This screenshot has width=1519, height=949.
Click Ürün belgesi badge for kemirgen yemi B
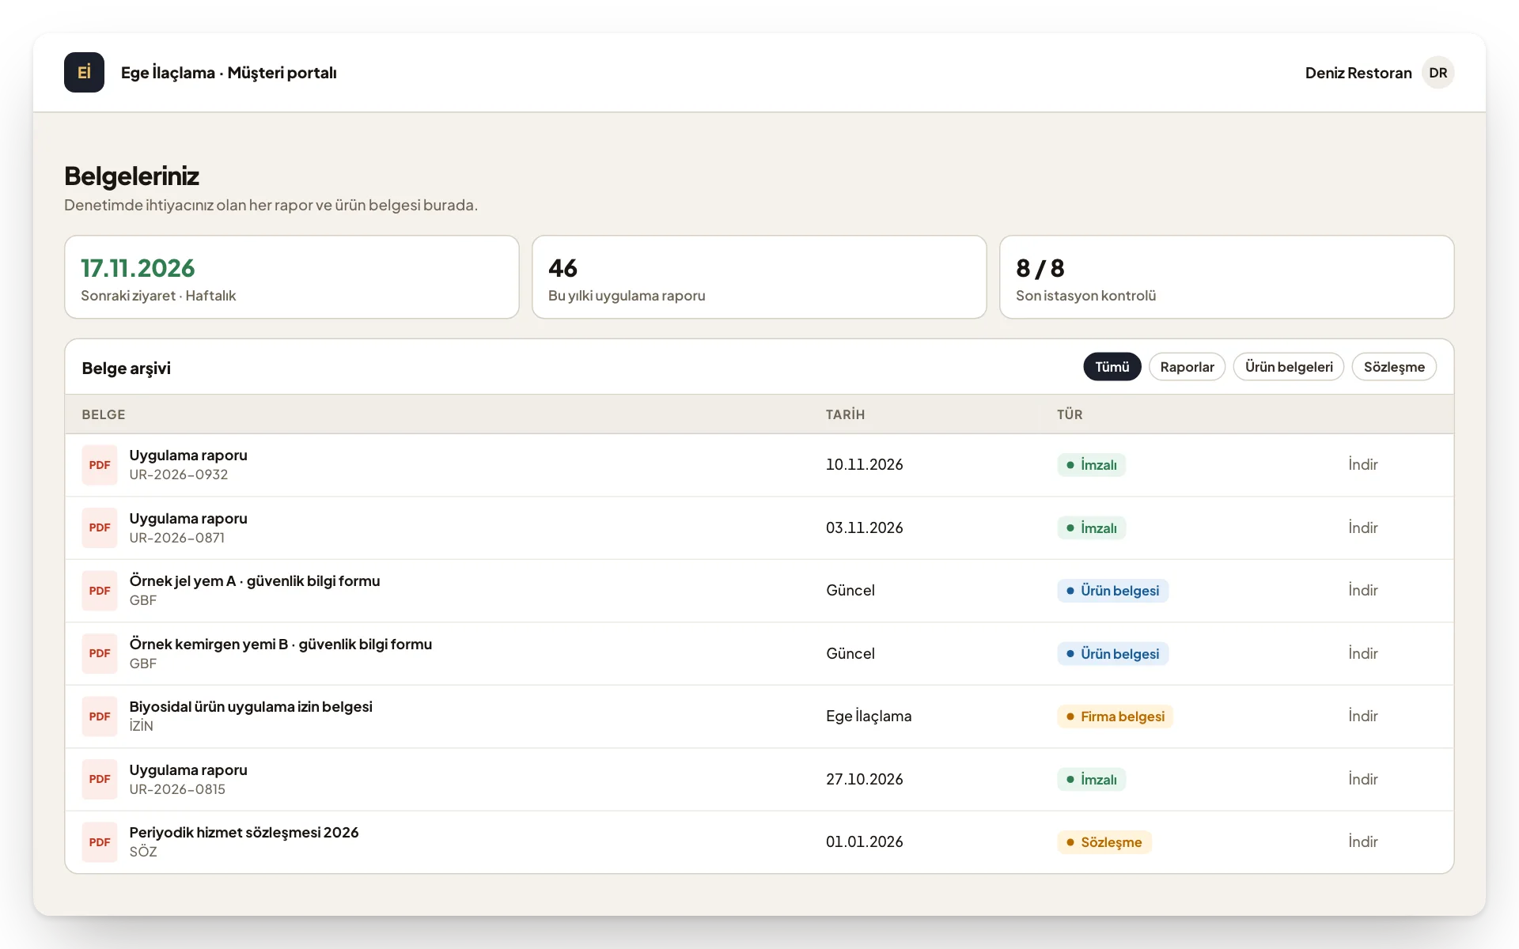tap(1112, 653)
